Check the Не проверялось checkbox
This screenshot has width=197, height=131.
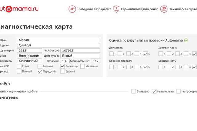click(179, 91)
